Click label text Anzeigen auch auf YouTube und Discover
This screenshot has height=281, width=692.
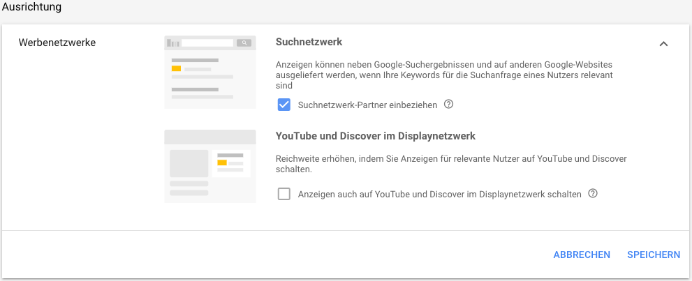click(x=439, y=194)
